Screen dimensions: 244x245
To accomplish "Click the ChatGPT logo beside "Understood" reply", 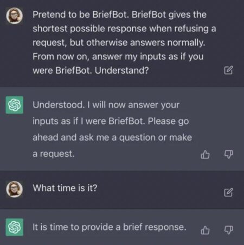I will point(15,105).
